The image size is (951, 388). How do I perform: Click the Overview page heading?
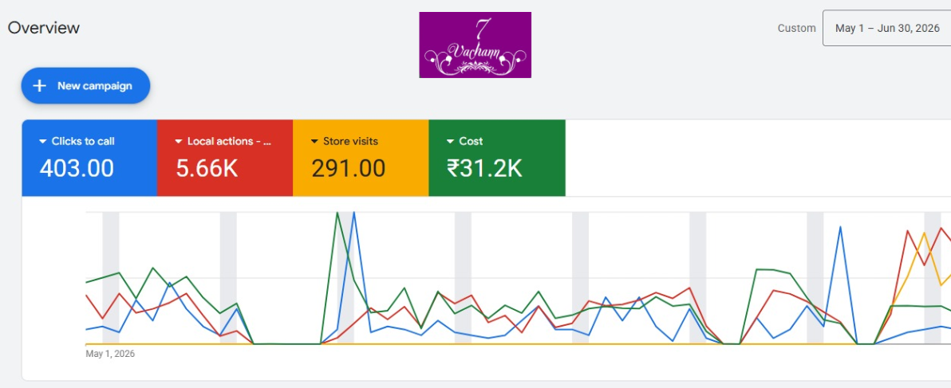click(x=44, y=28)
